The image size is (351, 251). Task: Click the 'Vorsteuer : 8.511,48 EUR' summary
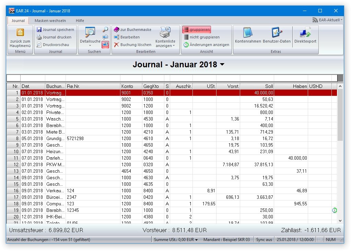coord(175,230)
